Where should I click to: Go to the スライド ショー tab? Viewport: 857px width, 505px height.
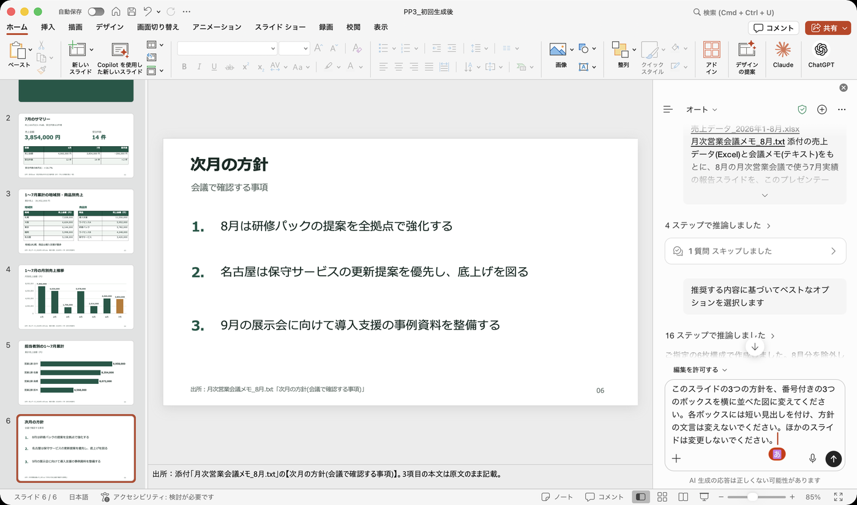(280, 28)
